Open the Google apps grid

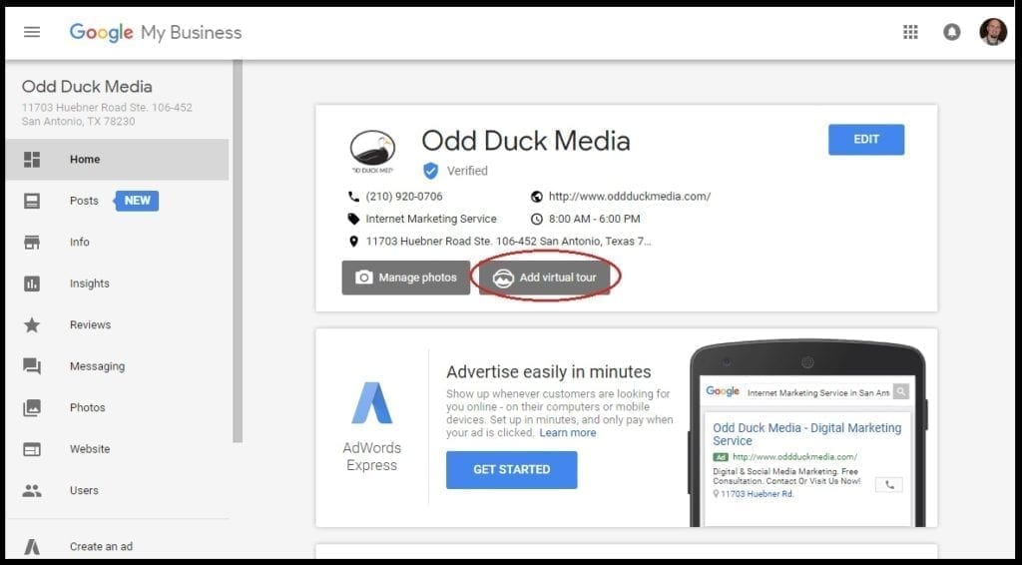[x=910, y=32]
